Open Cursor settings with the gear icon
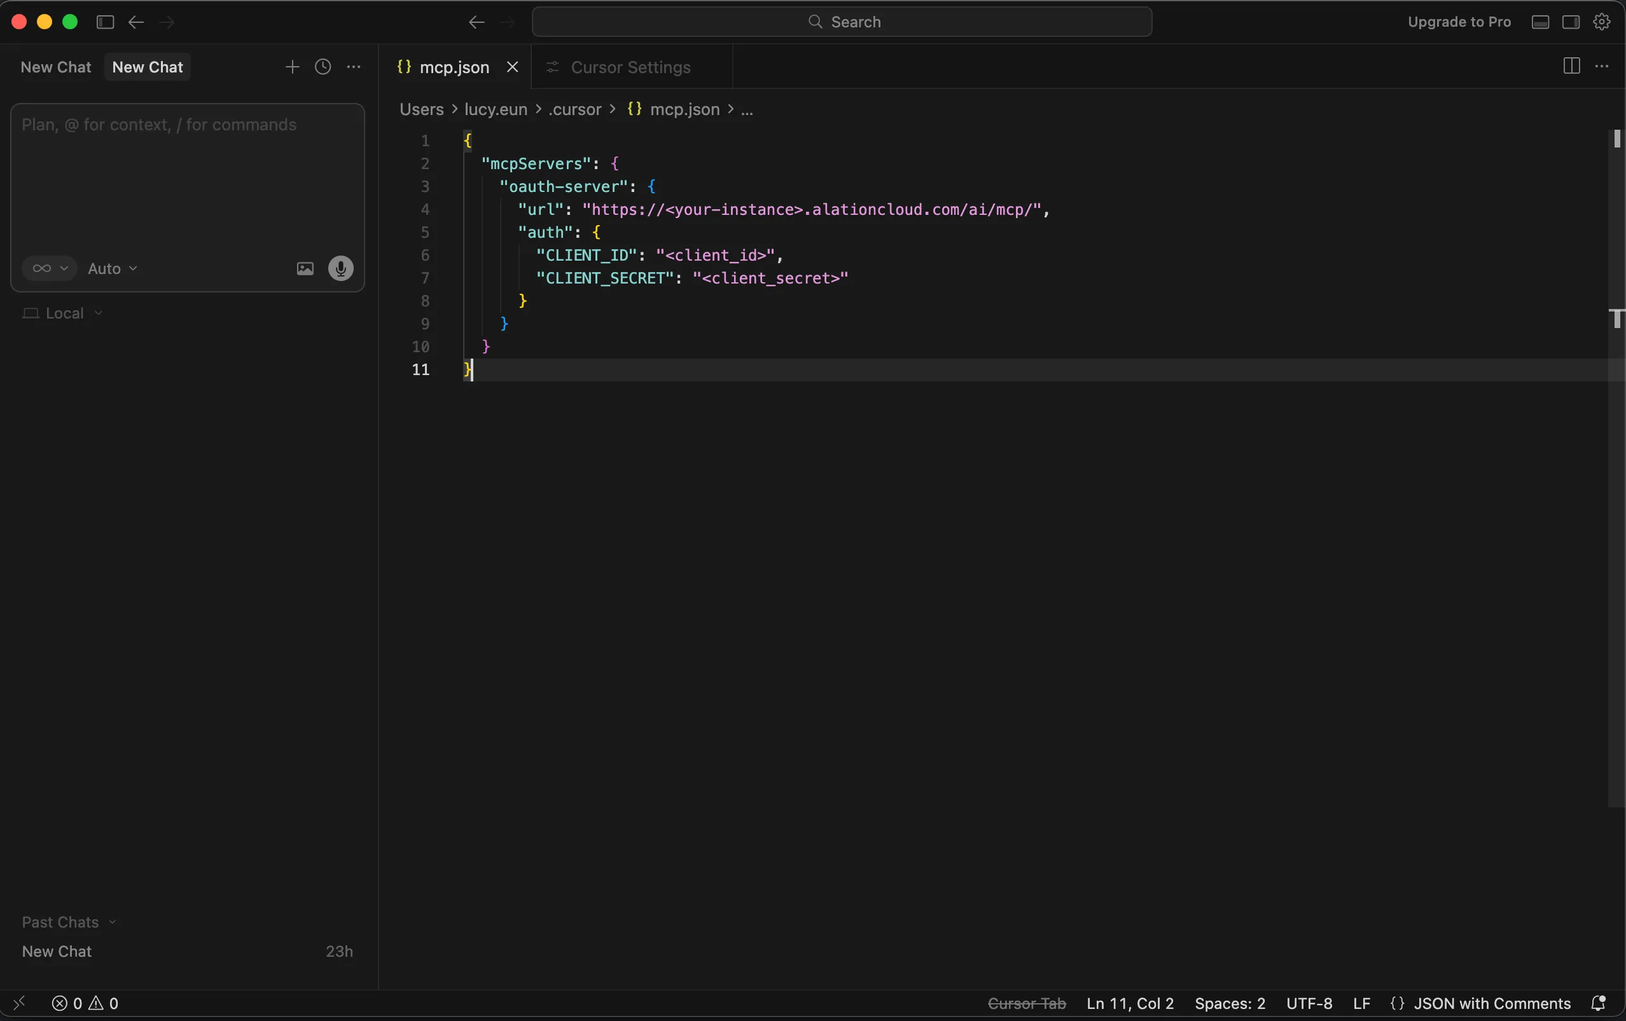This screenshot has width=1626, height=1021. [x=1602, y=22]
